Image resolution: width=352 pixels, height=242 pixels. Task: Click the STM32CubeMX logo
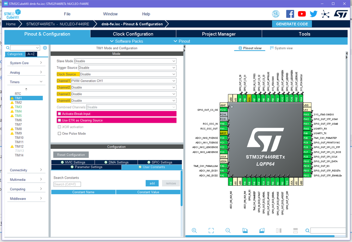coord(12,14)
